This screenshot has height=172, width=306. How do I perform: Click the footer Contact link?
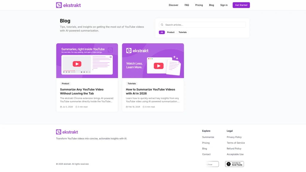click(206, 154)
